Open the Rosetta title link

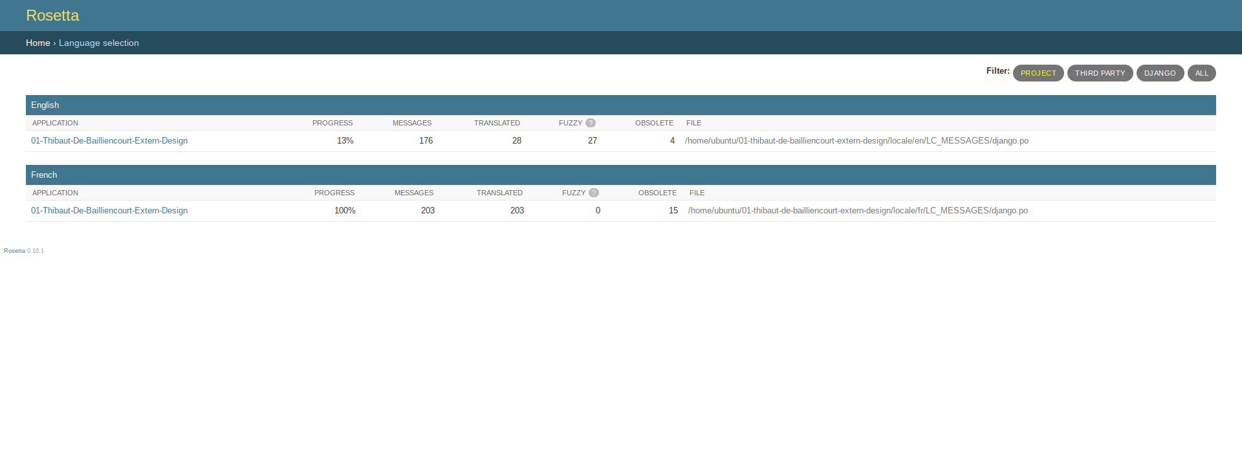coord(52,16)
